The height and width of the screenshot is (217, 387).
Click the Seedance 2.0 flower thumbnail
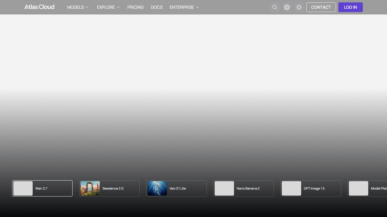90,188
